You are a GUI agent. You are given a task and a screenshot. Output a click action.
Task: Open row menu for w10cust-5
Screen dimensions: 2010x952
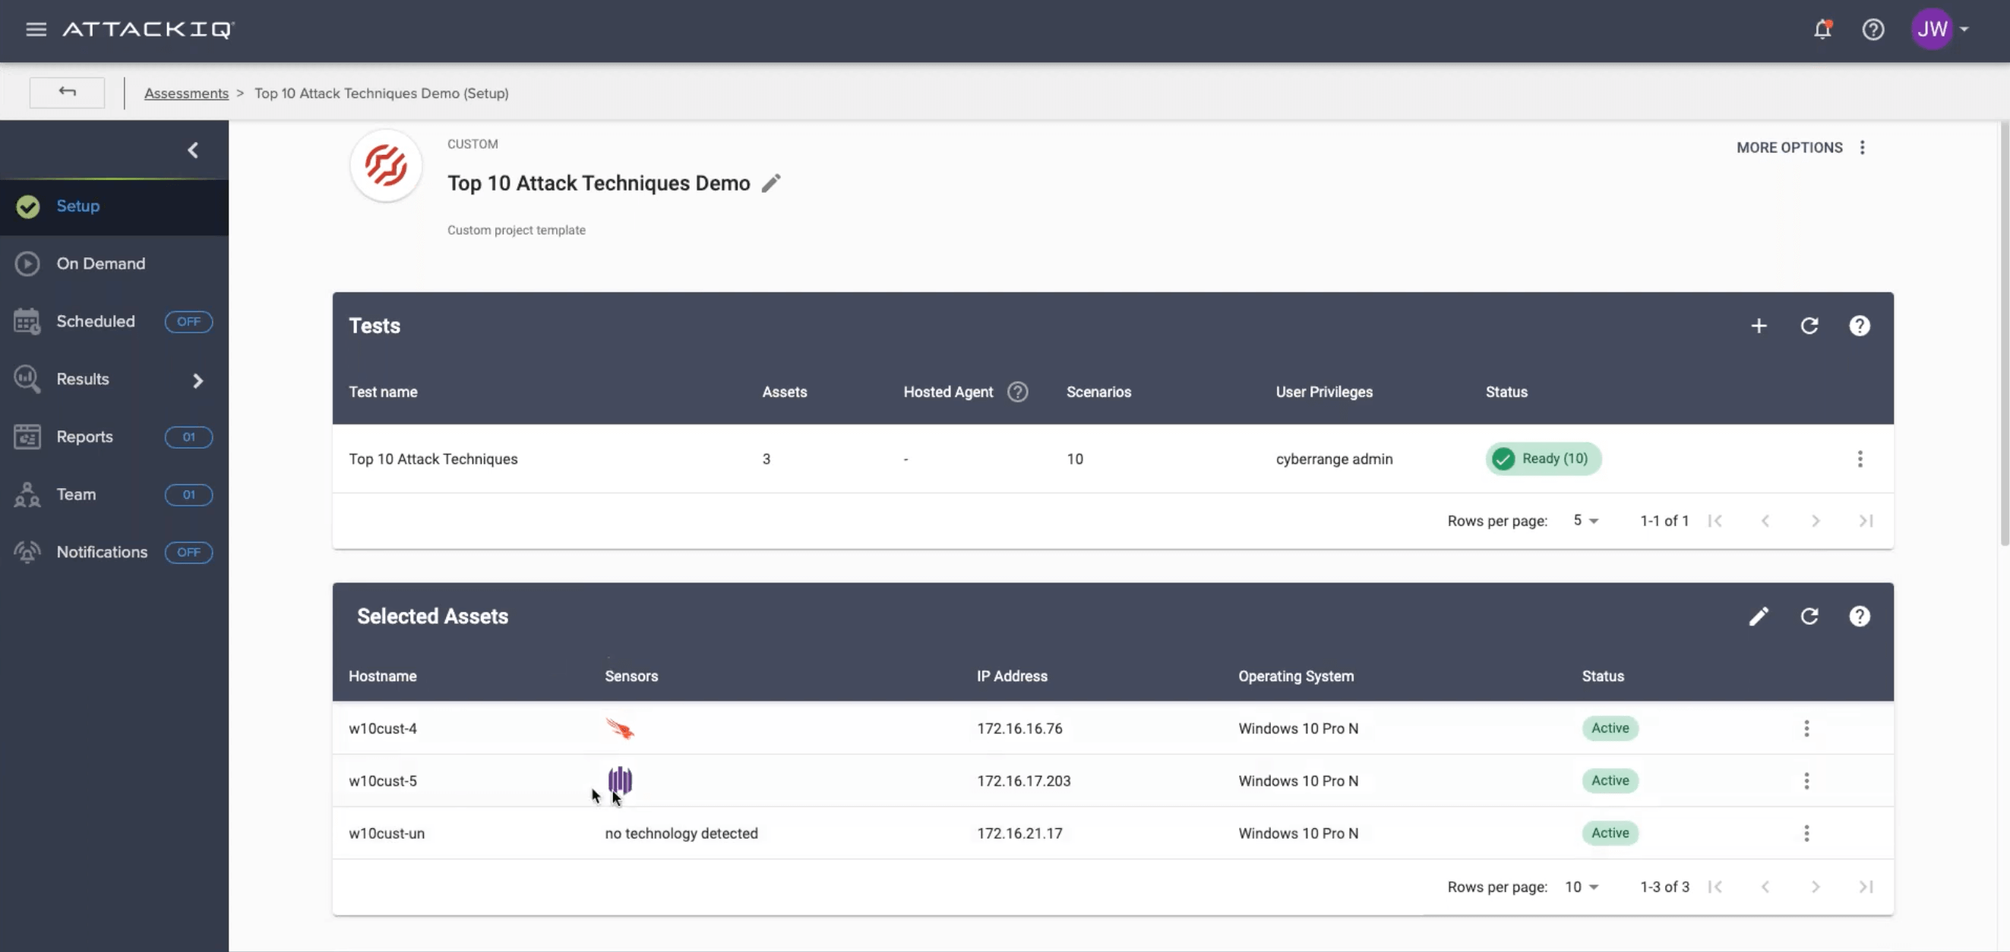tap(1806, 780)
